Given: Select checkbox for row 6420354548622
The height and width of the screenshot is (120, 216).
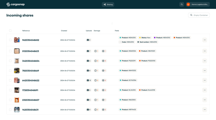Looking at the screenshot, I should (10, 80).
